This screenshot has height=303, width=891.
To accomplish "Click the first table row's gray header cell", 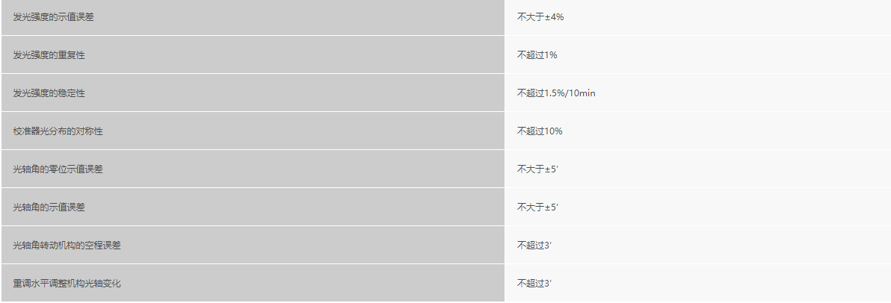I will click(253, 16).
